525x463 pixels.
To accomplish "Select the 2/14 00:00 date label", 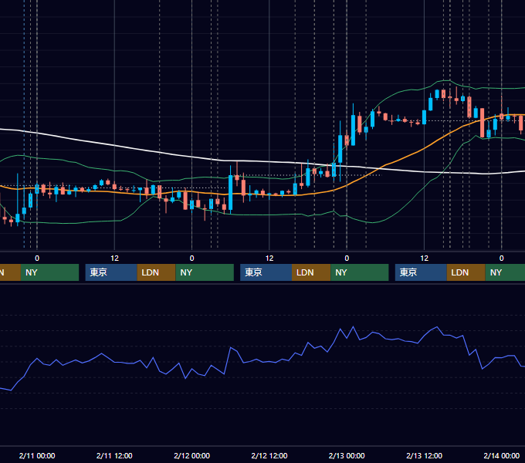I will pos(502,455).
